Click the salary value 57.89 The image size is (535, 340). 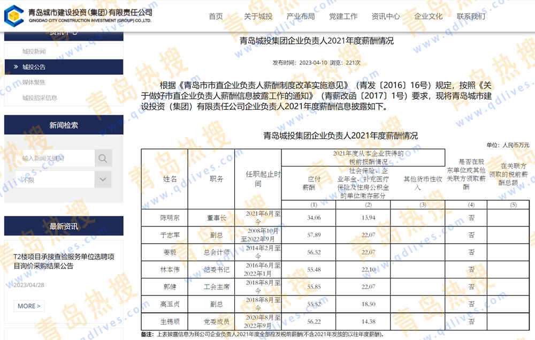[x=314, y=235]
